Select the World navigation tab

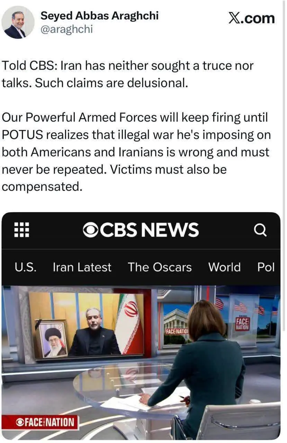224,267
